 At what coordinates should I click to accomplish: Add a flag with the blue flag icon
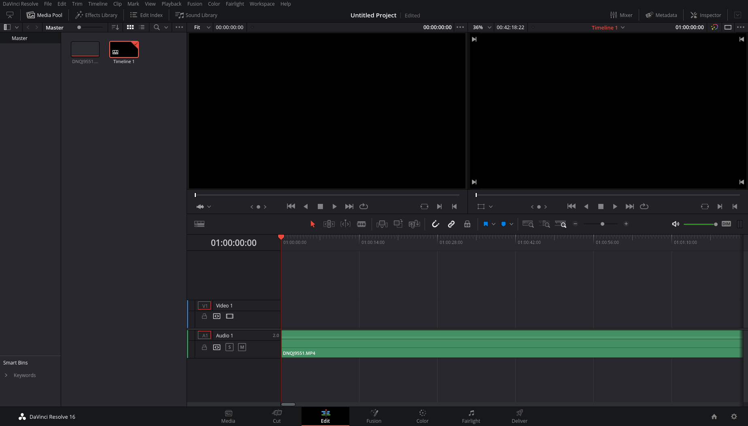pyautogui.click(x=486, y=224)
